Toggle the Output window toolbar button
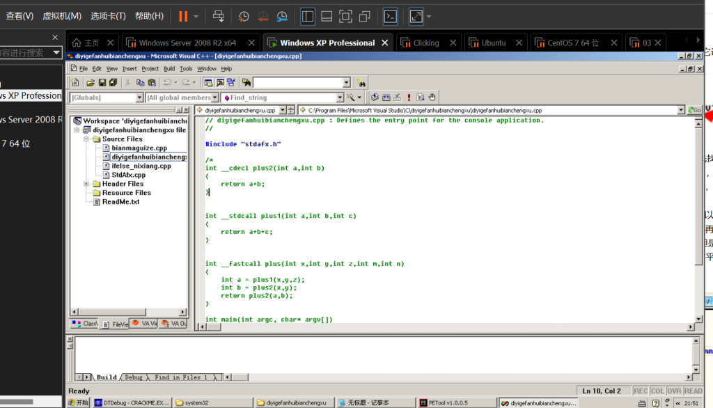This screenshot has width=713, height=408. [x=220, y=83]
